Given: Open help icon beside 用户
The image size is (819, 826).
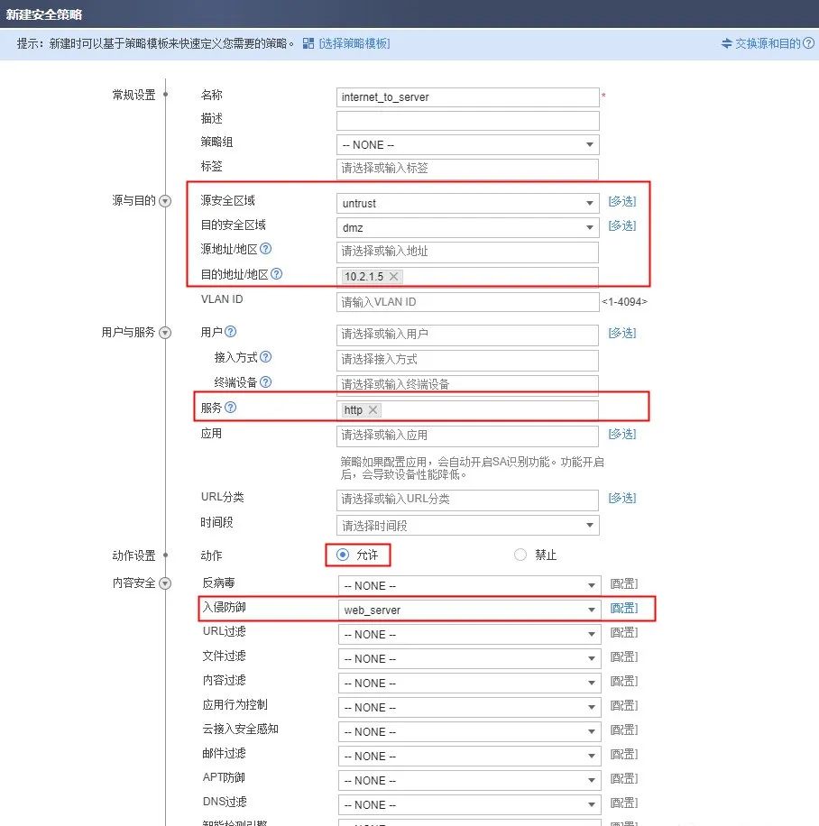Looking at the screenshot, I should [x=230, y=332].
